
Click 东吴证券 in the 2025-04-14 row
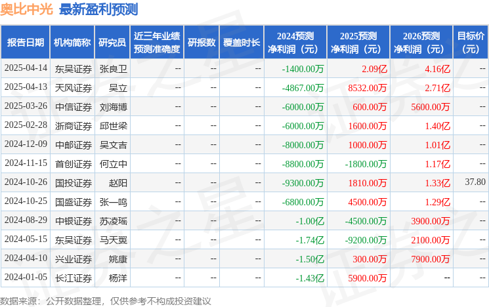[x=74, y=69]
